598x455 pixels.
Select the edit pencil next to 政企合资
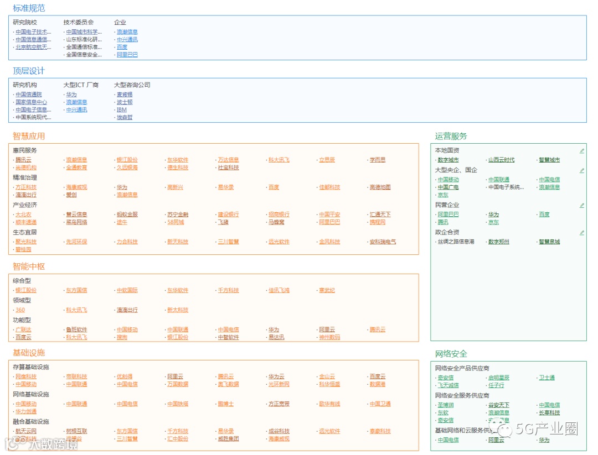pos(581,233)
